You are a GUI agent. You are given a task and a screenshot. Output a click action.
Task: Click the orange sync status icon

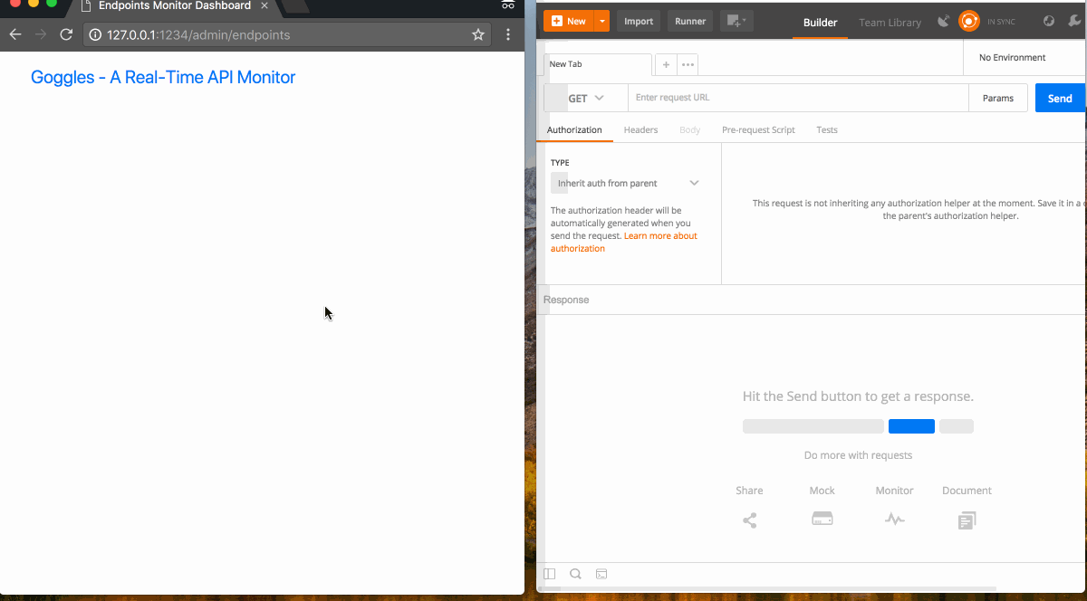tap(968, 21)
